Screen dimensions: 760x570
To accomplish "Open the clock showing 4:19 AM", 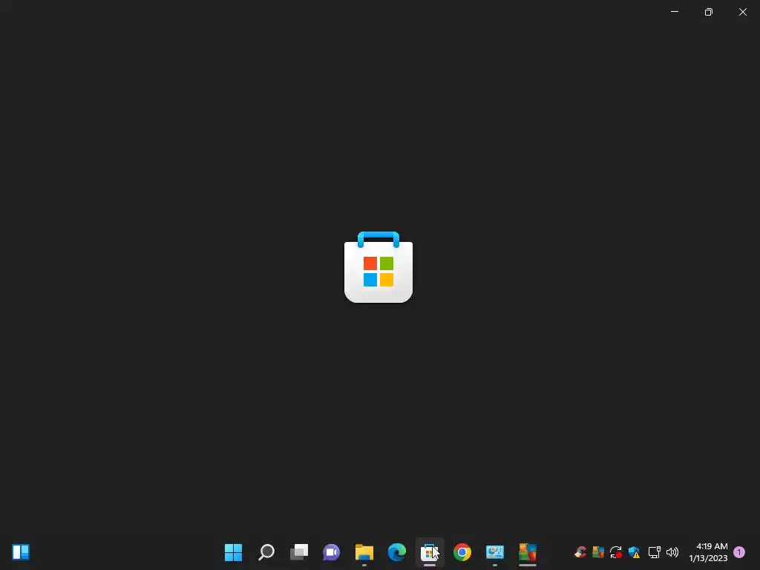I will (708, 552).
